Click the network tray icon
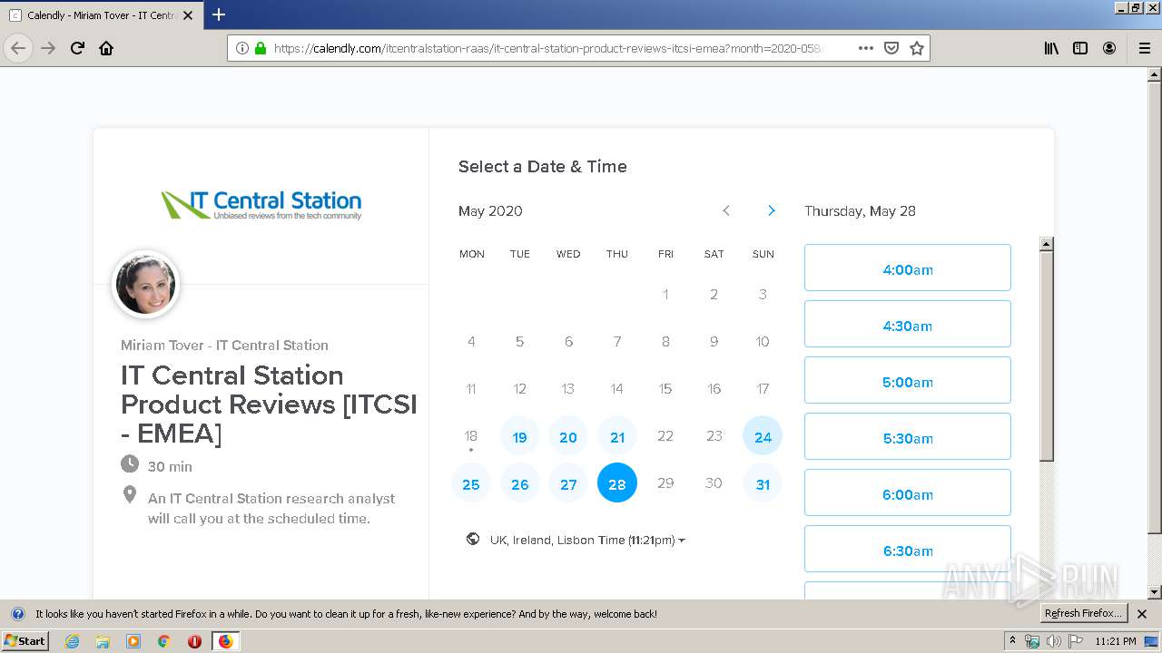 (x=1032, y=641)
